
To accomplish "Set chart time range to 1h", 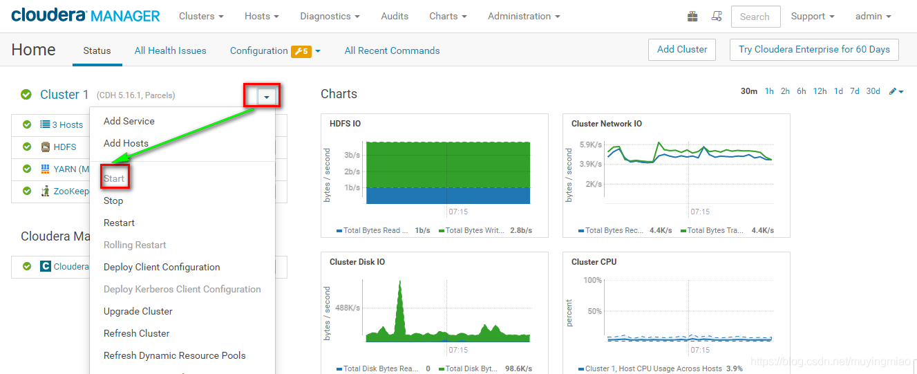I will point(769,91).
